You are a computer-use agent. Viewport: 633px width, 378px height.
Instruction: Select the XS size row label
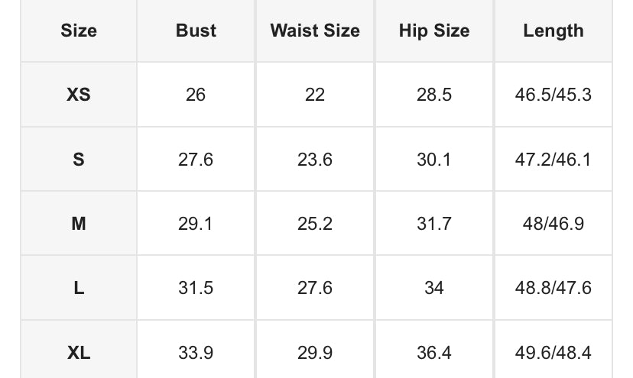[79, 95]
